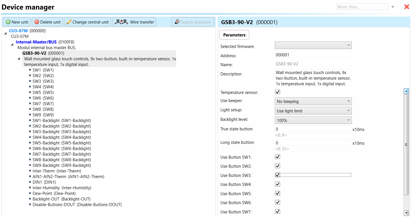
Task: Click the True state button input field
Action: (x=313, y=129)
